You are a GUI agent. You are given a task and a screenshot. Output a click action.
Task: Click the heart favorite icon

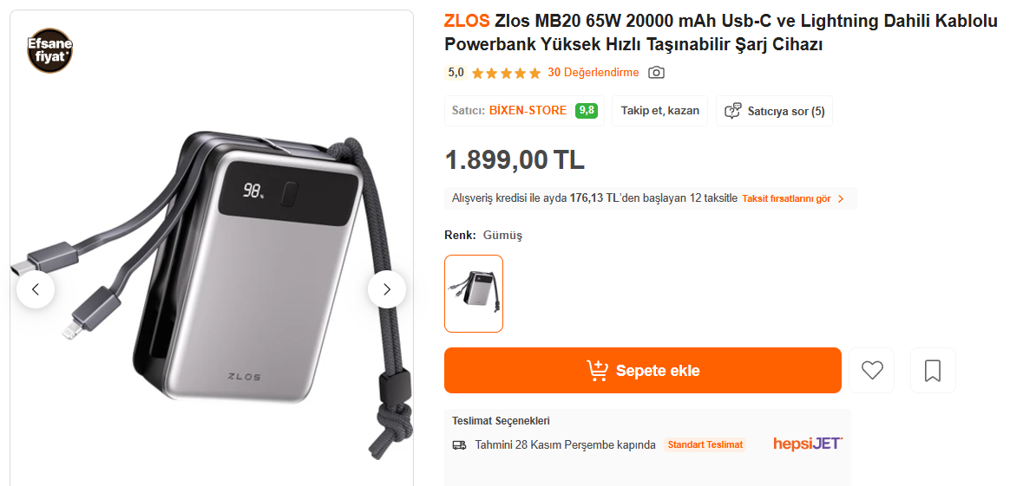872,371
